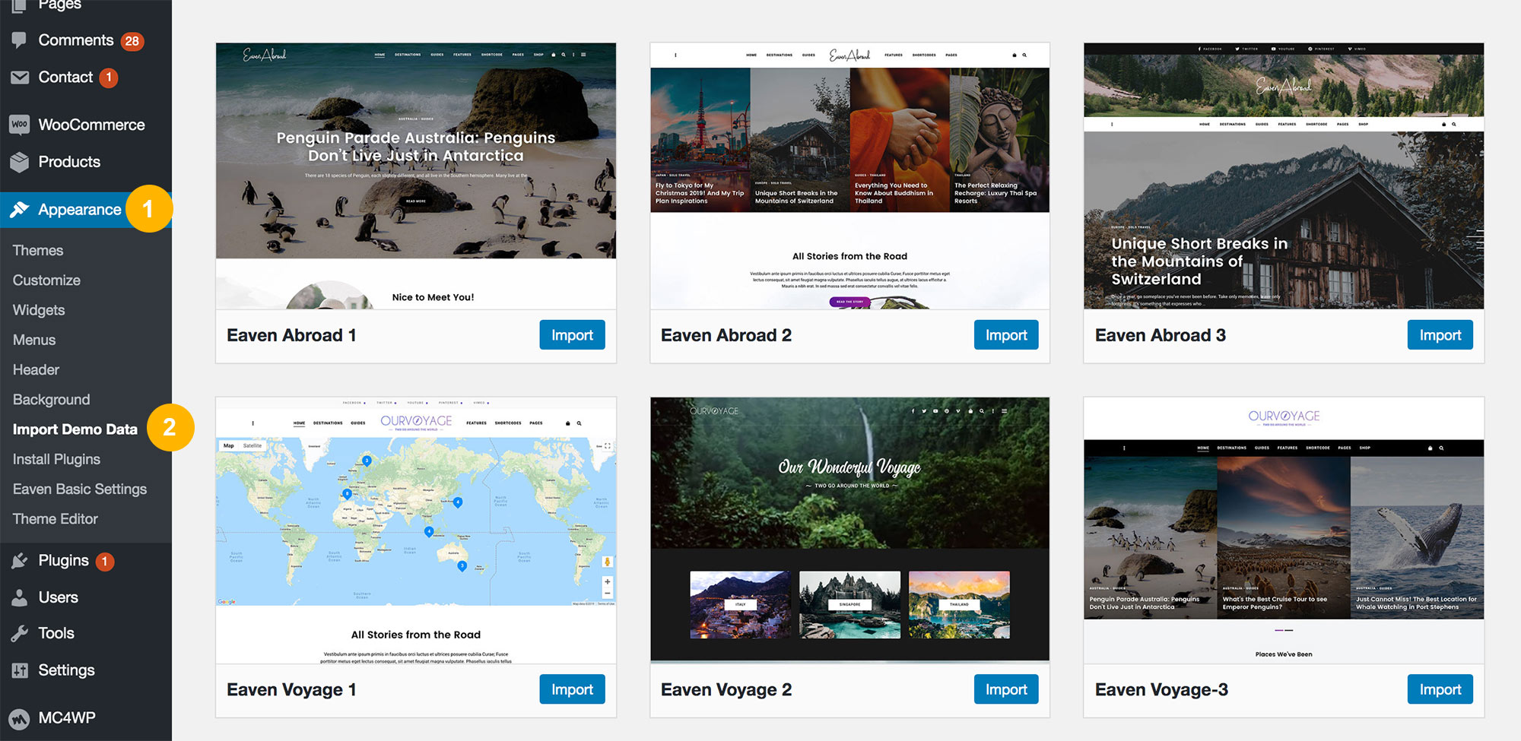The image size is (1521, 741).
Task: Select the Settings sliders icon
Action: 19,670
